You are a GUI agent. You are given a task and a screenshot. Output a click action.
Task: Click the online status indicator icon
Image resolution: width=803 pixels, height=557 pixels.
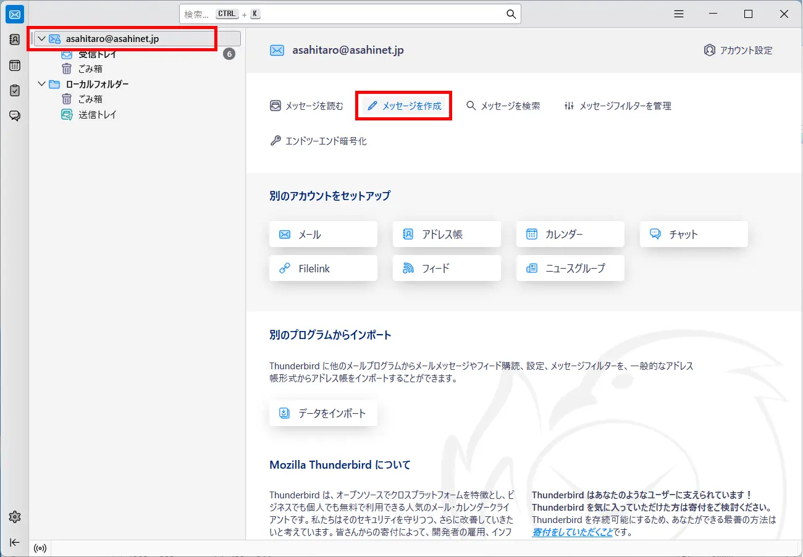(x=40, y=548)
